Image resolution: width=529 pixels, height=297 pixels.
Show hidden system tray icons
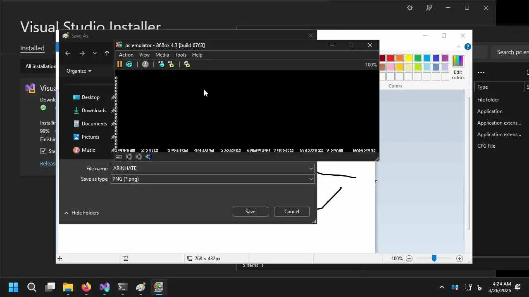[x=442, y=287]
